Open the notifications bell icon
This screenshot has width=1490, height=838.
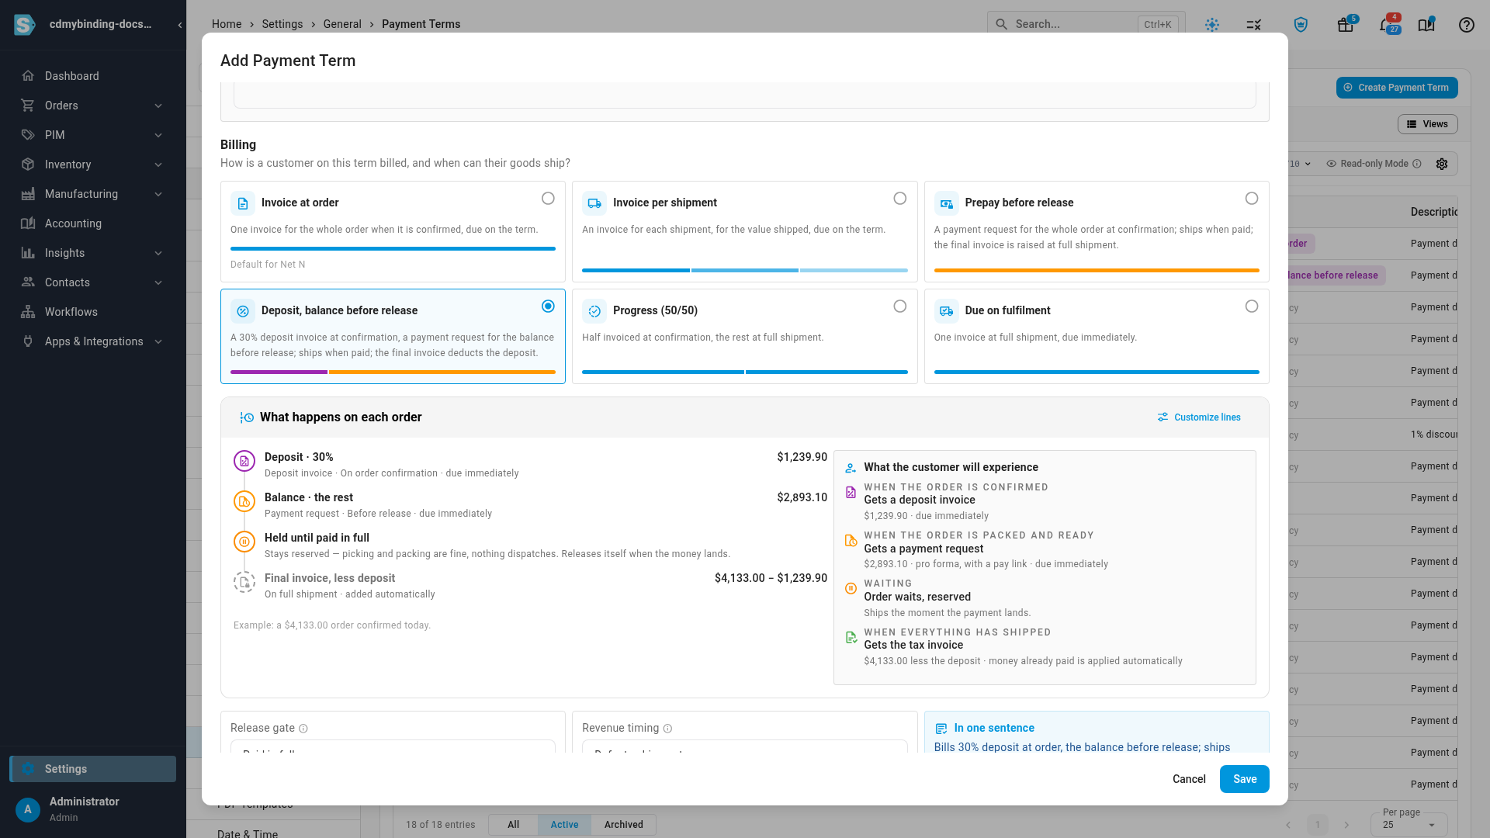pos(1386,25)
